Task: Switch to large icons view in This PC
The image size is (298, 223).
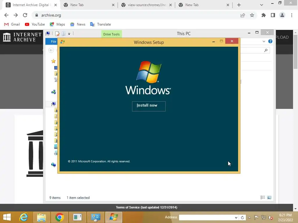Action: [269, 197]
